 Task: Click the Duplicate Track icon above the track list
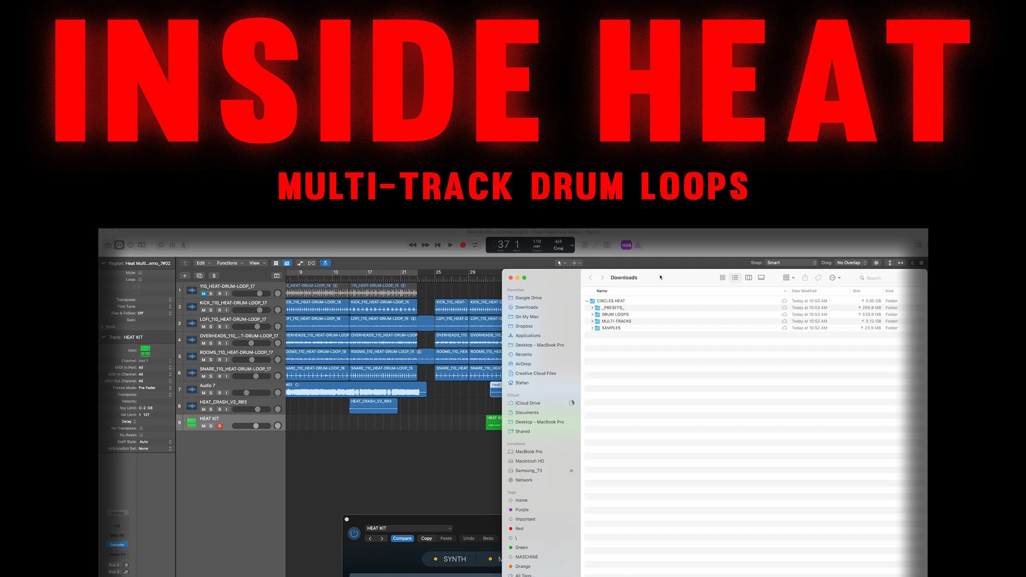tap(199, 276)
